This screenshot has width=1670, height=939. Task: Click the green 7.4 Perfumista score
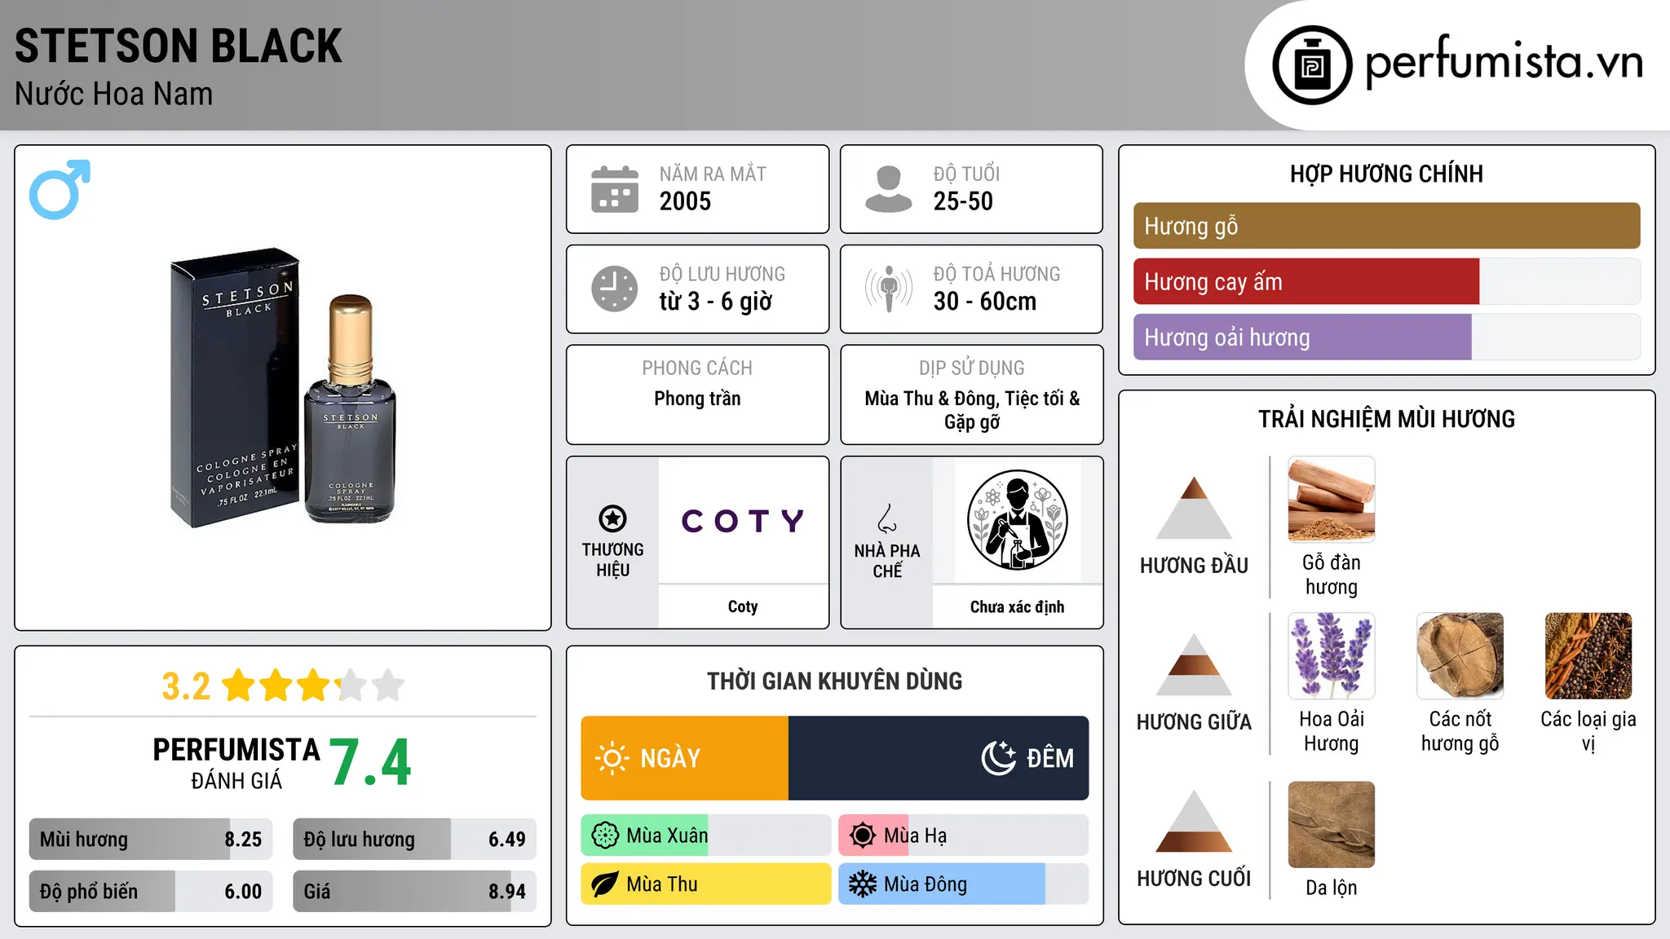pyautogui.click(x=370, y=763)
